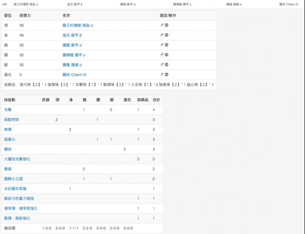Exclude the 頭 (head) armor piece

point(166,25)
